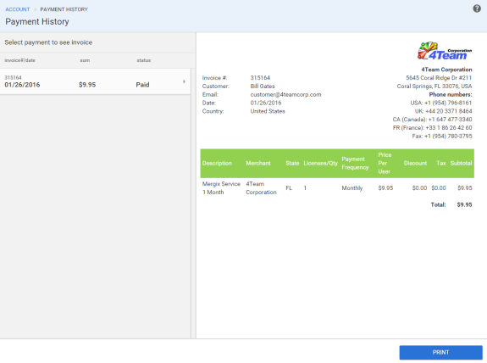Open the help question mark icon
Screen dimensions: 487x363
[x=477, y=8]
